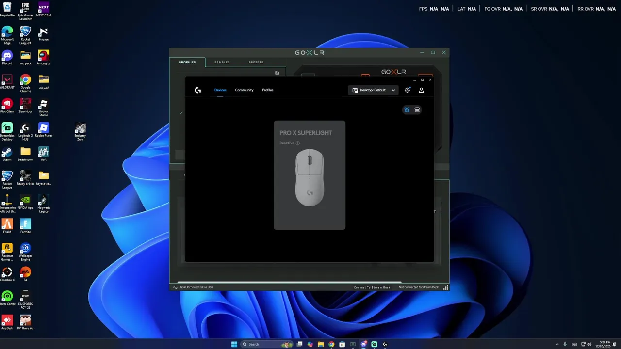Open the Devices tab in G HUB

click(x=220, y=90)
